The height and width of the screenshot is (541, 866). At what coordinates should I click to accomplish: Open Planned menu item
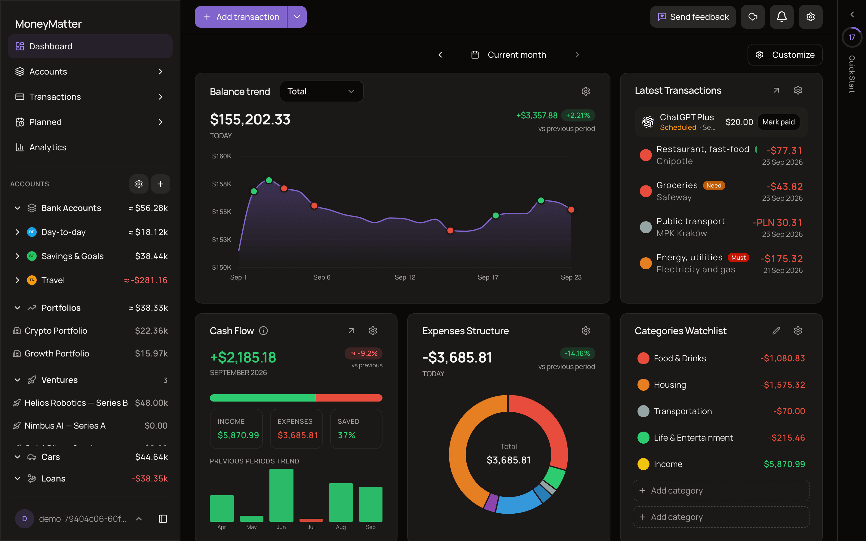[90, 122]
